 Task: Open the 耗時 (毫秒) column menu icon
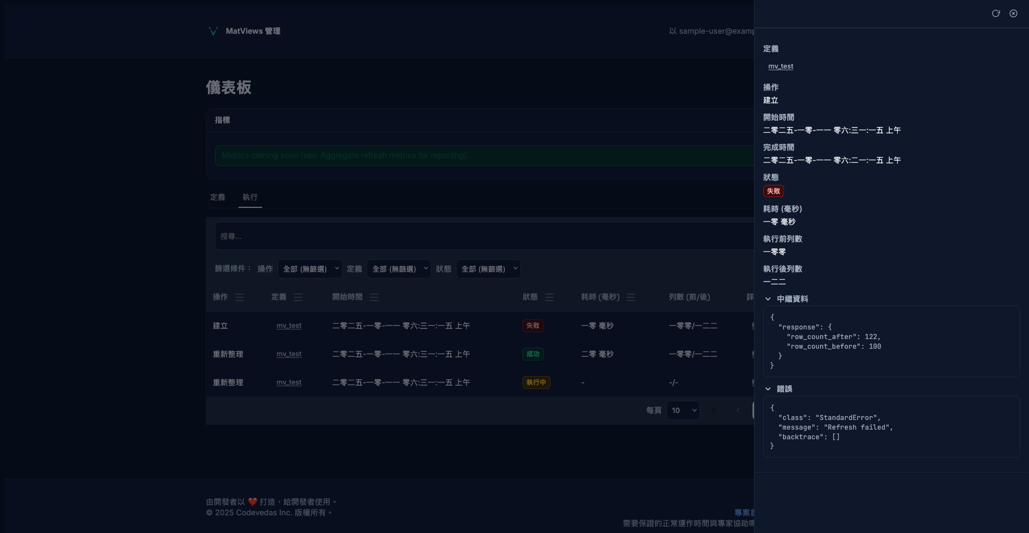[631, 297]
